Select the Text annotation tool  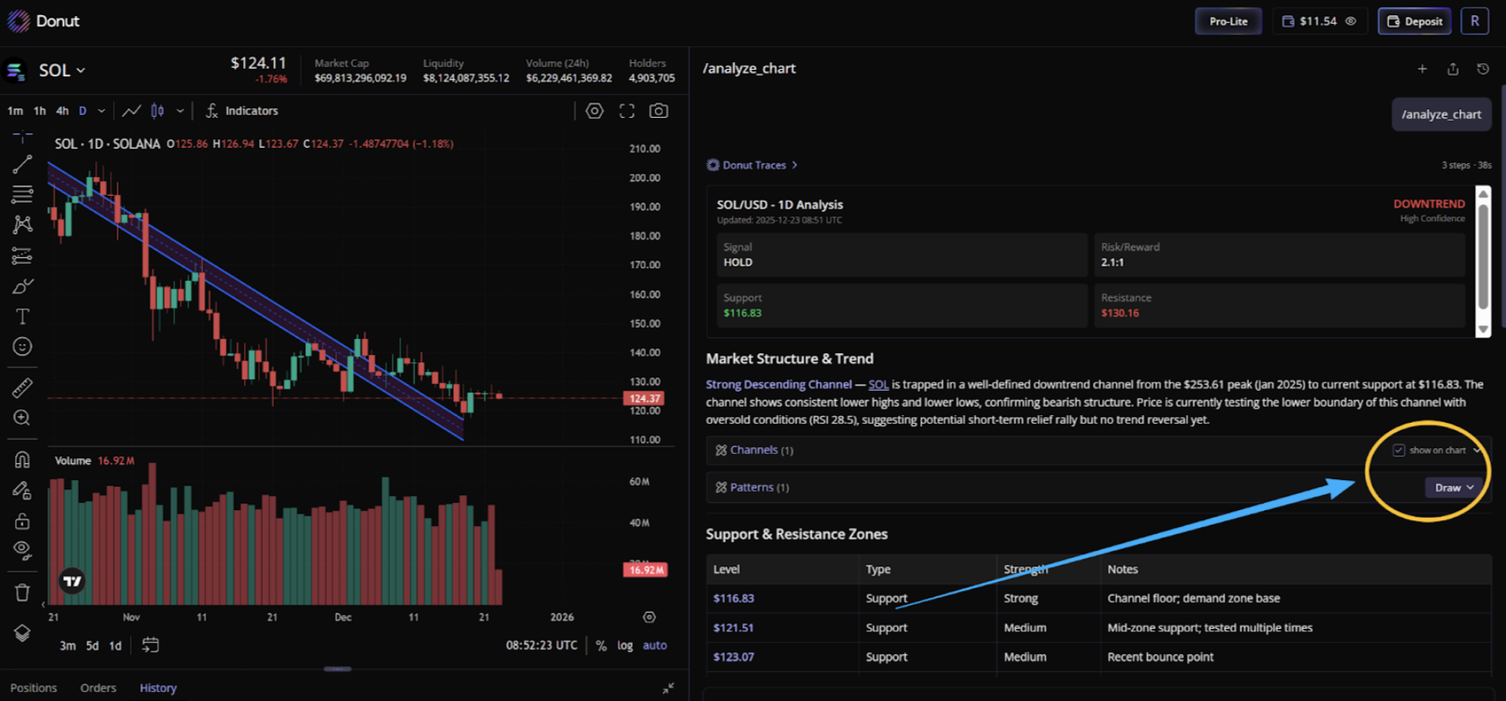(23, 317)
